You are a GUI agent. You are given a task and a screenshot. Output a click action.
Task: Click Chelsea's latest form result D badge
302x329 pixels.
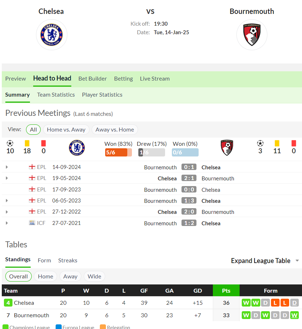click(295, 303)
